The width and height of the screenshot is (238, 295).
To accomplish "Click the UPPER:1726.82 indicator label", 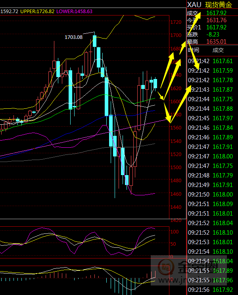I will click(x=37, y=12).
